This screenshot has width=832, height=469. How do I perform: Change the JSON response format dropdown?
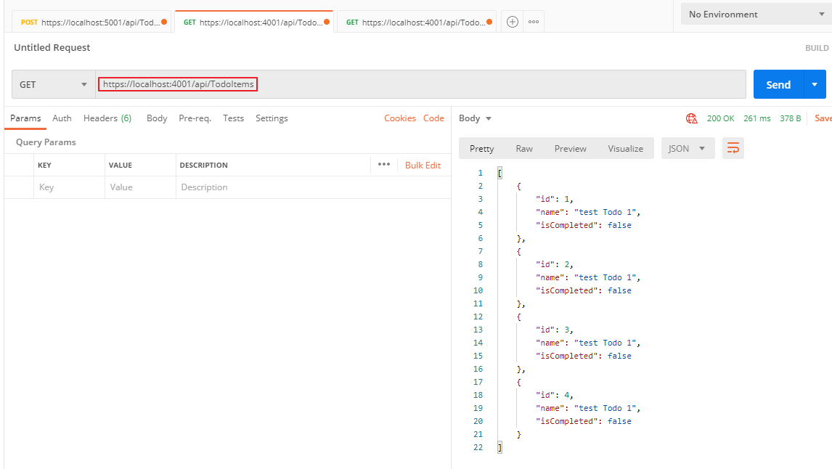(687, 148)
